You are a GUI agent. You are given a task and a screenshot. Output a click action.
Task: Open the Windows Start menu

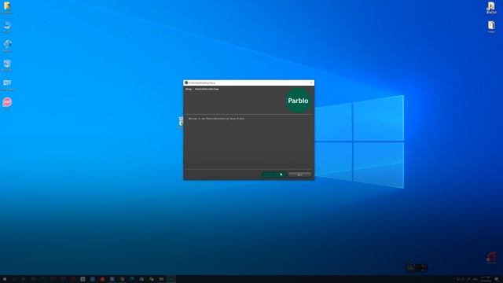(5, 279)
